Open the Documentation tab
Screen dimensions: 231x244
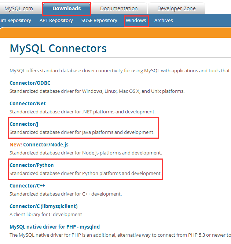tap(119, 8)
